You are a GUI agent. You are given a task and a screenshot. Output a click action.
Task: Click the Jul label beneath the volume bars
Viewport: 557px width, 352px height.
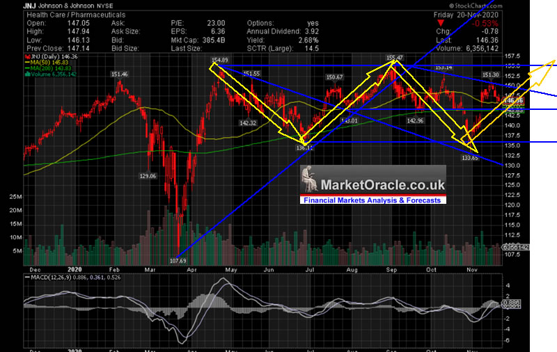pos(310,270)
